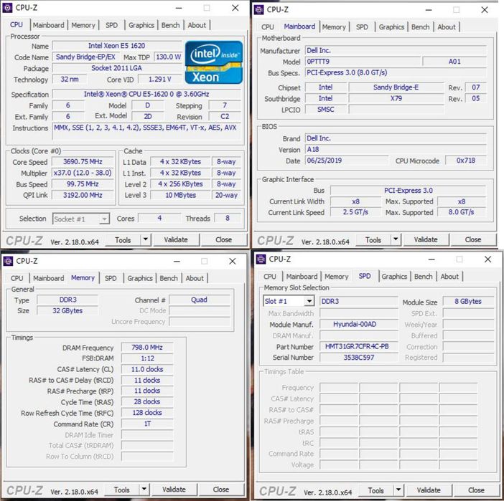Go to Bench tab in the Memory window
Viewport: 504px width, 501px height.
169,278
